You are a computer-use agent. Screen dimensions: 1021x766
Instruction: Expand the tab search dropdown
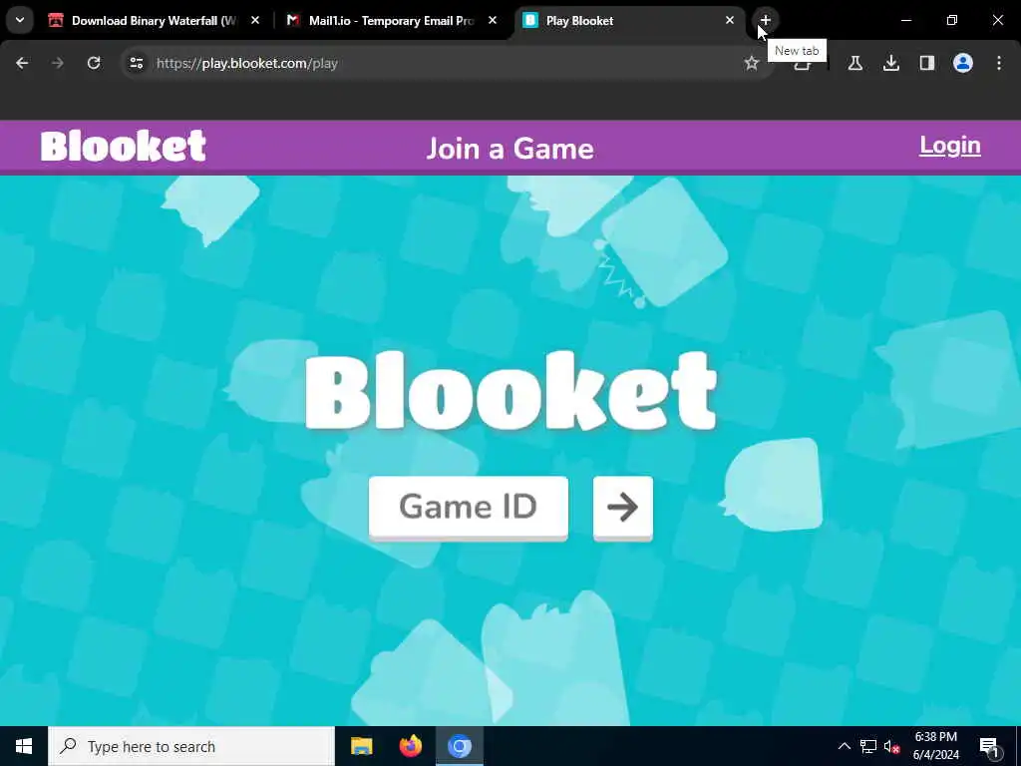click(x=20, y=20)
